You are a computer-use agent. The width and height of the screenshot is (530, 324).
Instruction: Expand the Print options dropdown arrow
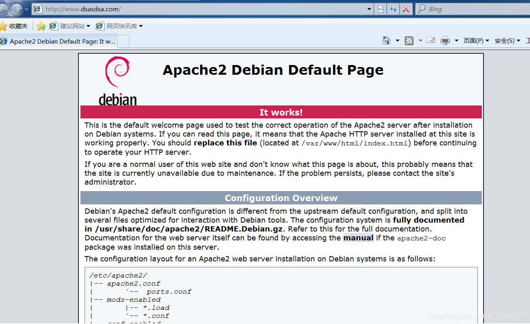coord(456,41)
